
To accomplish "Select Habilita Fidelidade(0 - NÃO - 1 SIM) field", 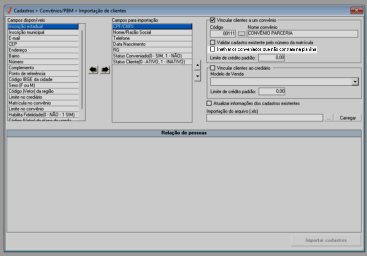I will click(x=43, y=115).
